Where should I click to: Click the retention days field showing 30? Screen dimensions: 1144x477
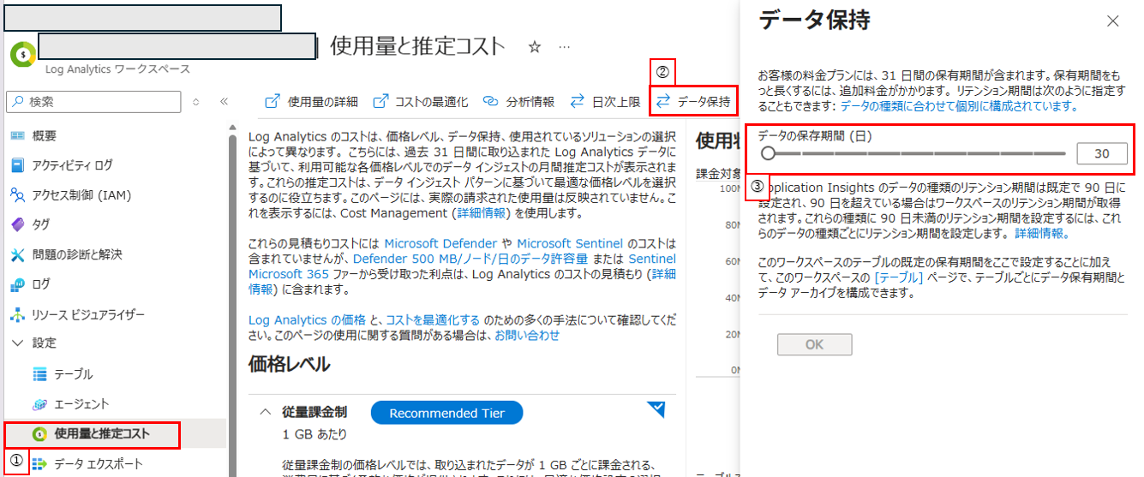click(x=1102, y=153)
